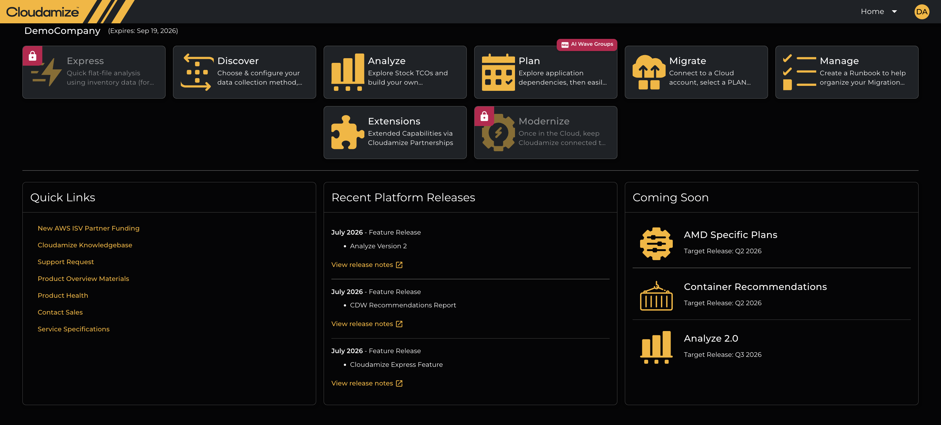
Task: Select the locked Modernize card
Action: pos(545,133)
